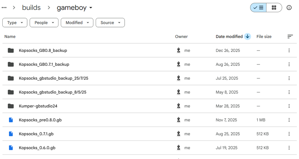Click the Kopsocks_pre0.8.0.gb file icon
This screenshot has height=159, width=299.
11,120
